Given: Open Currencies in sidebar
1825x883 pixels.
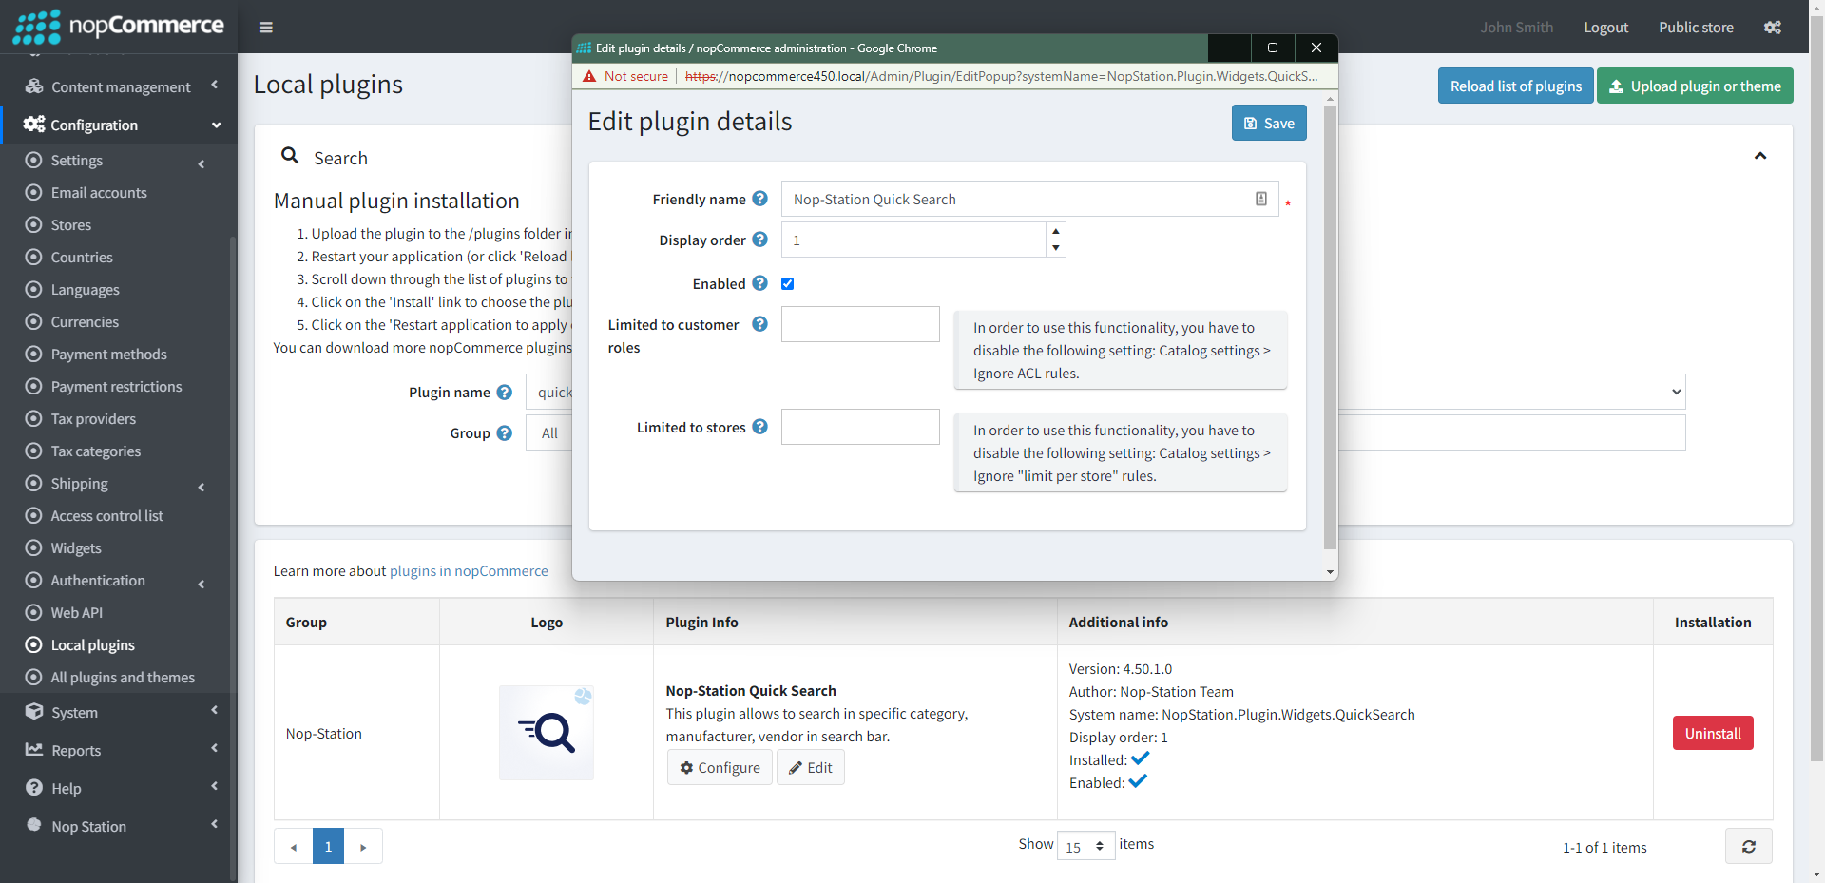Looking at the screenshot, I should (85, 322).
